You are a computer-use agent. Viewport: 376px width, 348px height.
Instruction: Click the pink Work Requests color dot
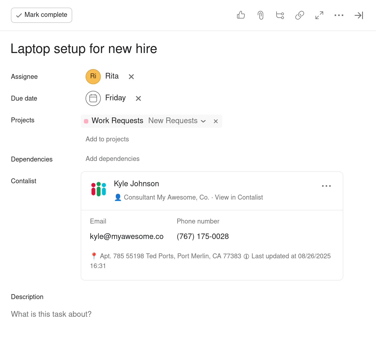(x=86, y=121)
